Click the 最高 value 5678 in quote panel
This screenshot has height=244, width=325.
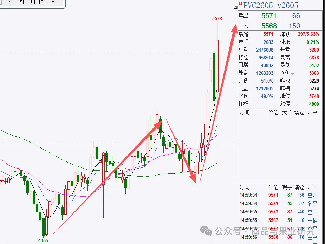(x=314, y=58)
